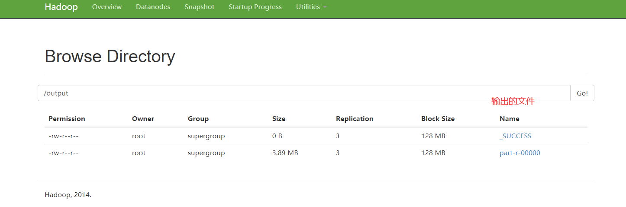Click the Owner column header

point(143,118)
